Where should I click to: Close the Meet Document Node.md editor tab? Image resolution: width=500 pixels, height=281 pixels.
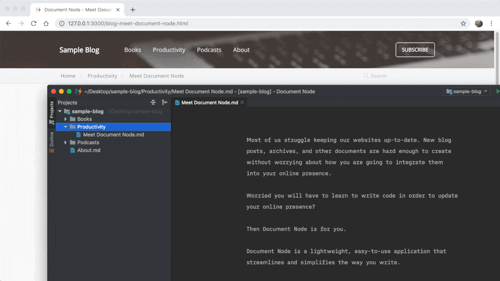[x=242, y=103]
